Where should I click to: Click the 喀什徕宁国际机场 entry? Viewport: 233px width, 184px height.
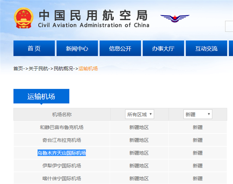point(62,179)
